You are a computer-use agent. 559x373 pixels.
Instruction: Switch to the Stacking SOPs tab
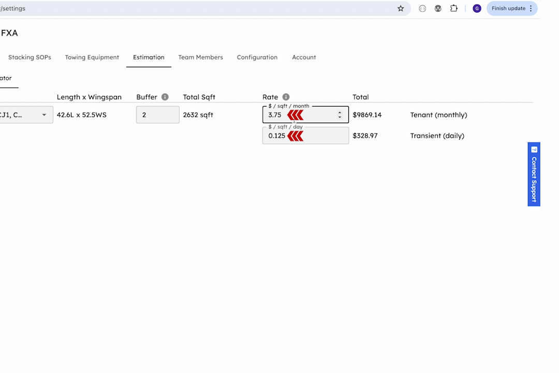click(30, 57)
